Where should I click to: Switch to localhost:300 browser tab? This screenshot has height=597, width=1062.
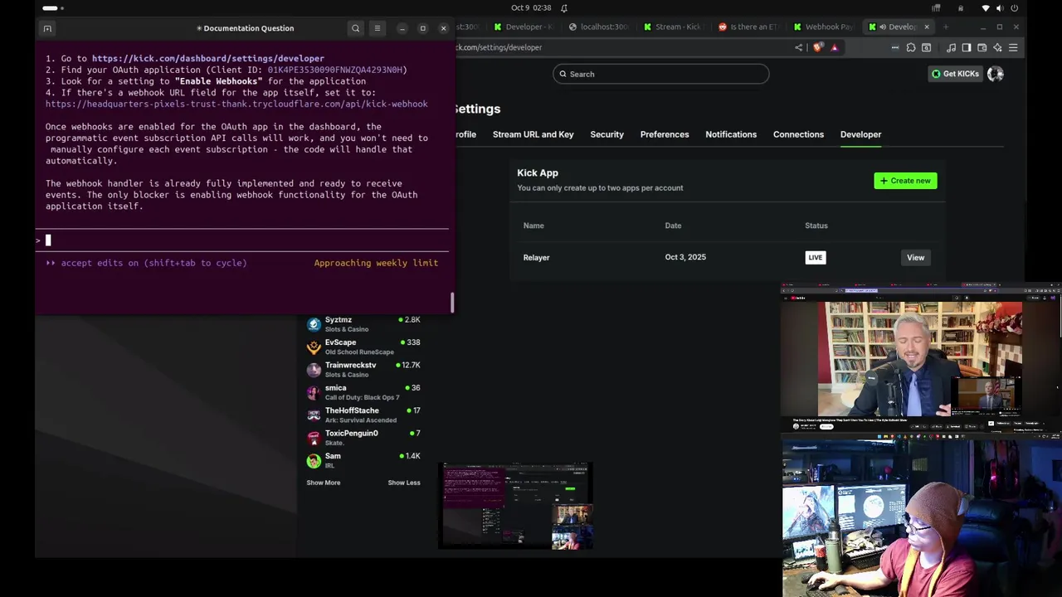pyautogui.click(x=599, y=27)
